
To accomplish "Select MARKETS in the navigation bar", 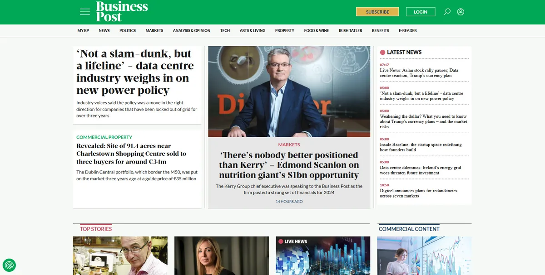I will (x=154, y=30).
